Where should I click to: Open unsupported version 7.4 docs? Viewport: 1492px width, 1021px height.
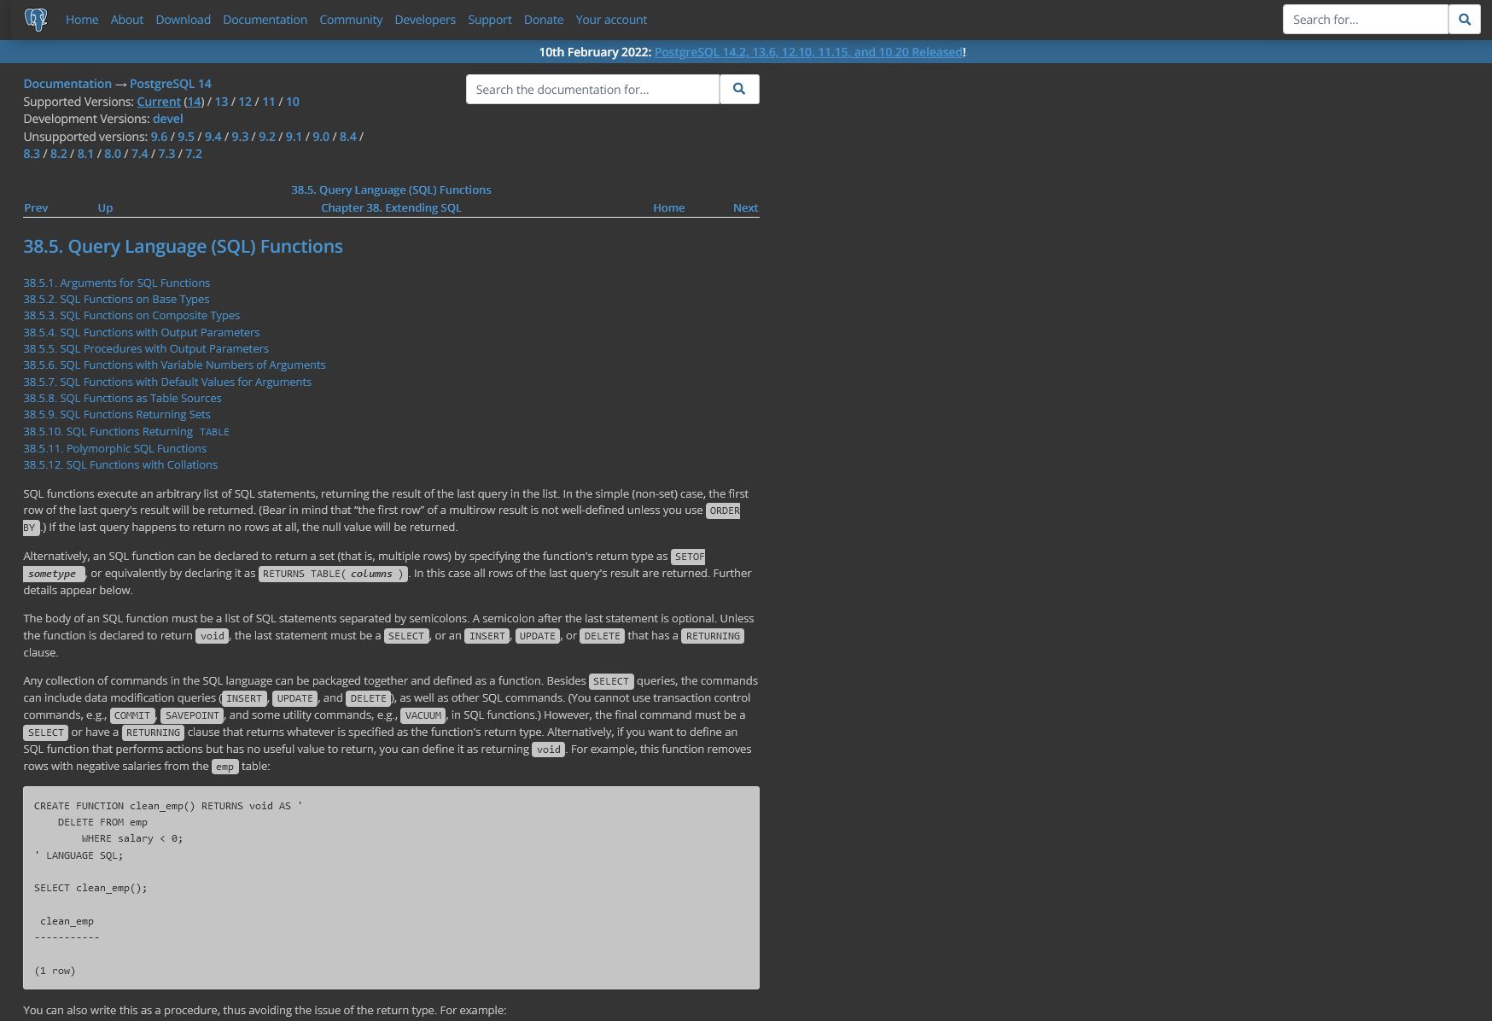tap(140, 154)
